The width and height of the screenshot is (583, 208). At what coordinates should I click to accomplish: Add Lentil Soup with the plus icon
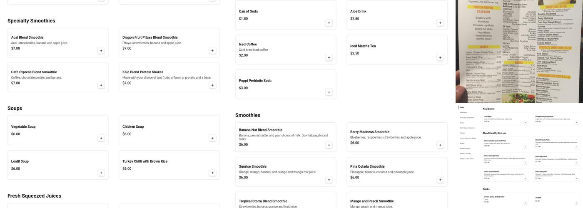[x=101, y=173]
